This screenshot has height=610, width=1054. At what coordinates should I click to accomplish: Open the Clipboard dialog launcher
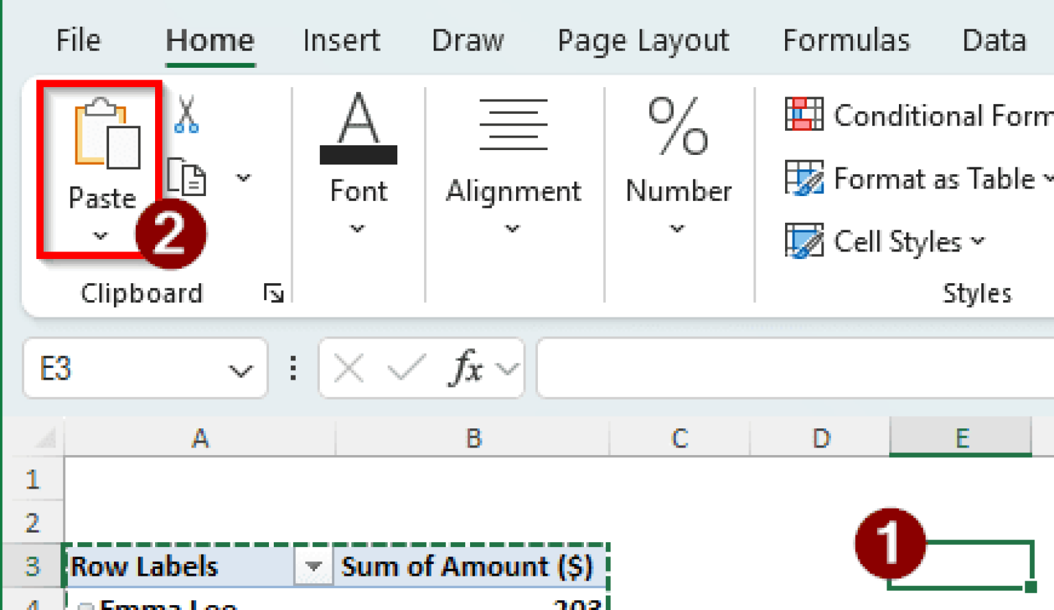tap(274, 293)
